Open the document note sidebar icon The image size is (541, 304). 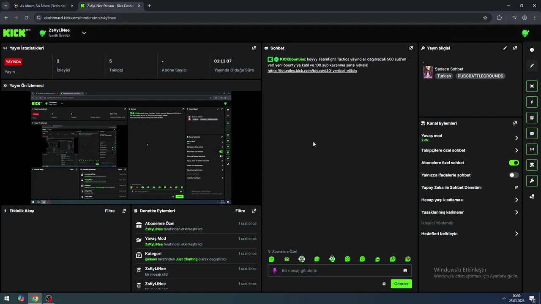532,117
